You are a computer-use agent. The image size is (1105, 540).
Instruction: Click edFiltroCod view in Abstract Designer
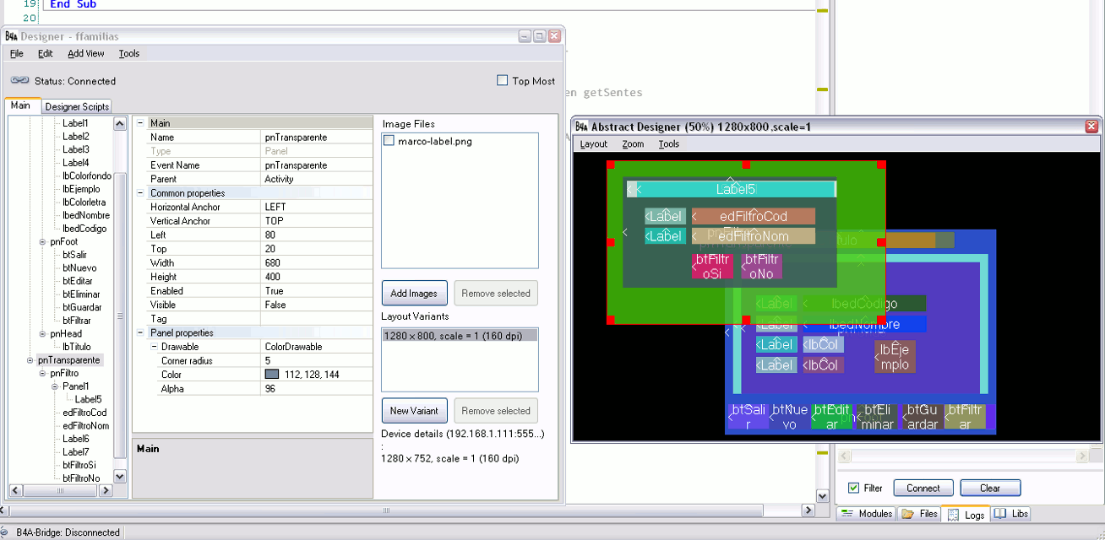point(754,216)
